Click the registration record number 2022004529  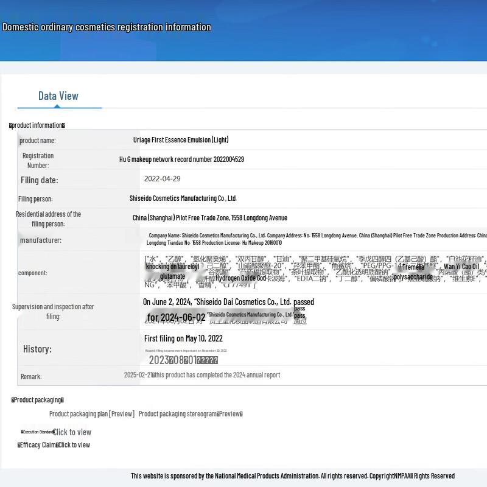(x=181, y=159)
